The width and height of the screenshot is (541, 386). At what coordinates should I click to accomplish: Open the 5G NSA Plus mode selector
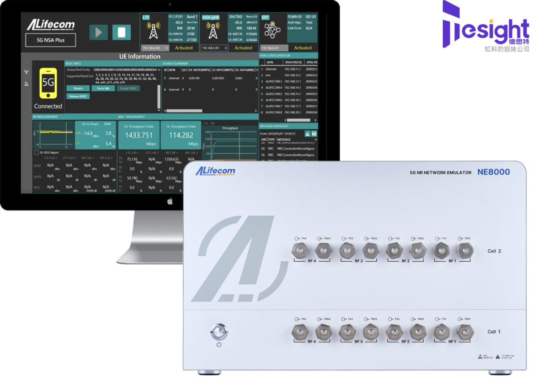coord(51,40)
